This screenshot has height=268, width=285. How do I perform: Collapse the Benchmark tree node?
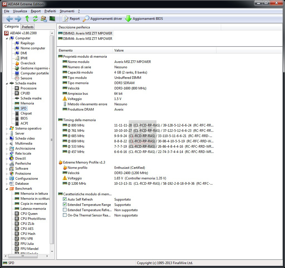(7, 189)
